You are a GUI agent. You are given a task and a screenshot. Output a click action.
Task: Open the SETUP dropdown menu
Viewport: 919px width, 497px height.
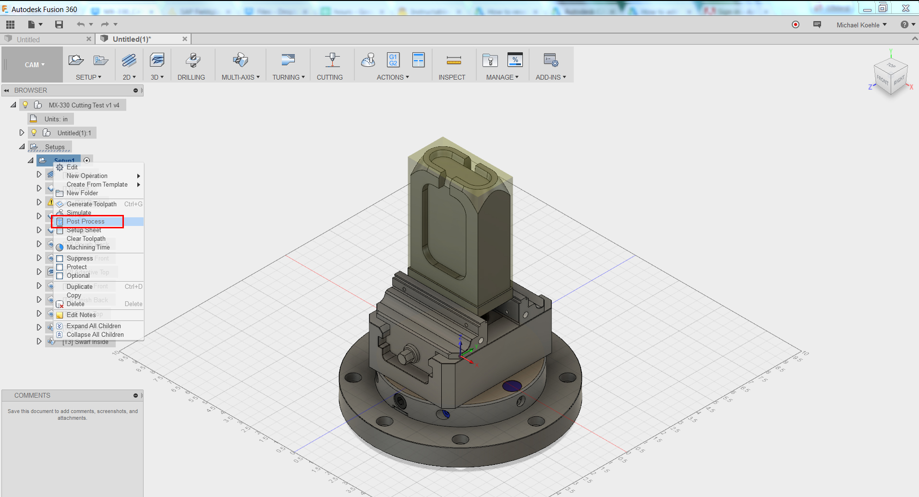89,77
